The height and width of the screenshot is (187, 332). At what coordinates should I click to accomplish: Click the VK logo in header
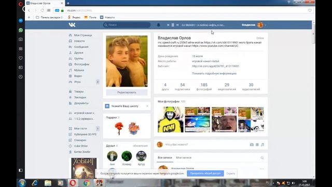click(x=72, y=25)
